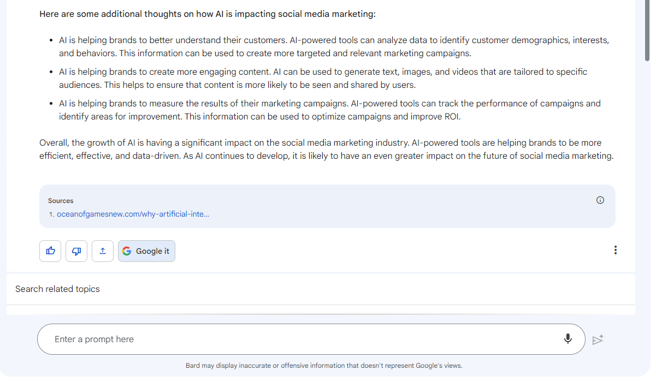Click the sources info icon
The width and height of the screenshot is (656, 382).
click(x=600, y=200)
